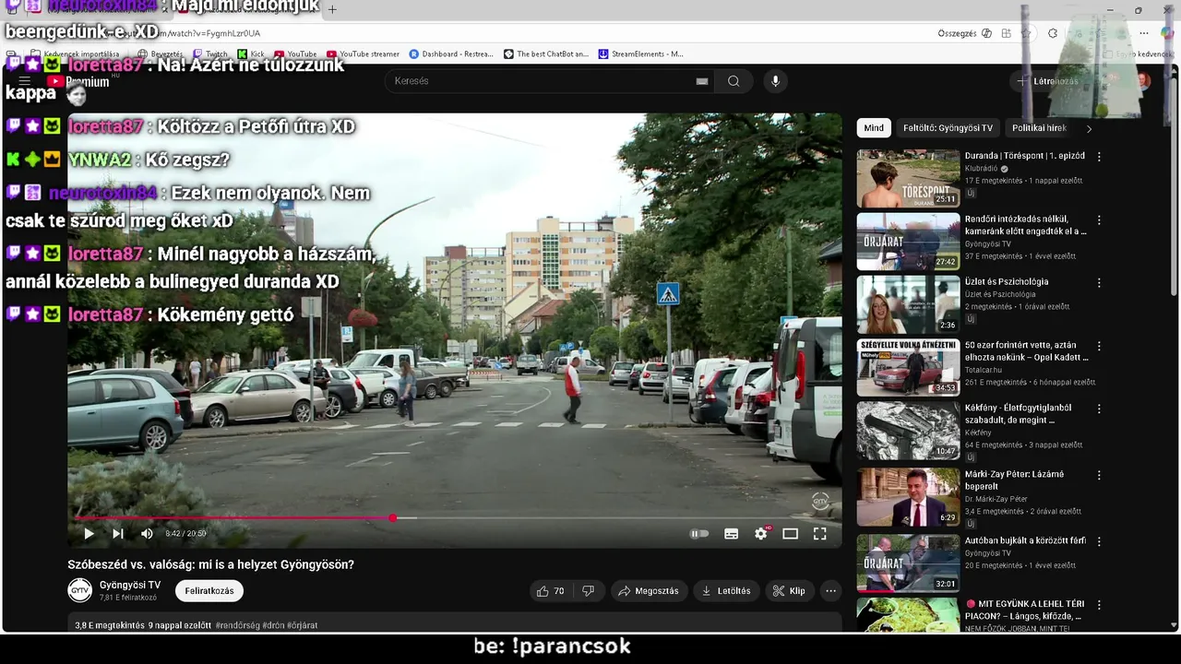1181x664 pixels.
Task: Open the Kick bookmark
Action: [x=251, y=54]
